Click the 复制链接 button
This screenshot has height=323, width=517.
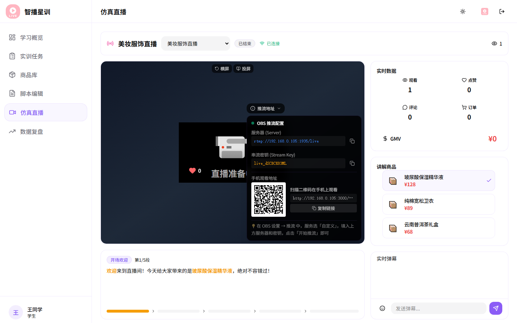point(323,208)
